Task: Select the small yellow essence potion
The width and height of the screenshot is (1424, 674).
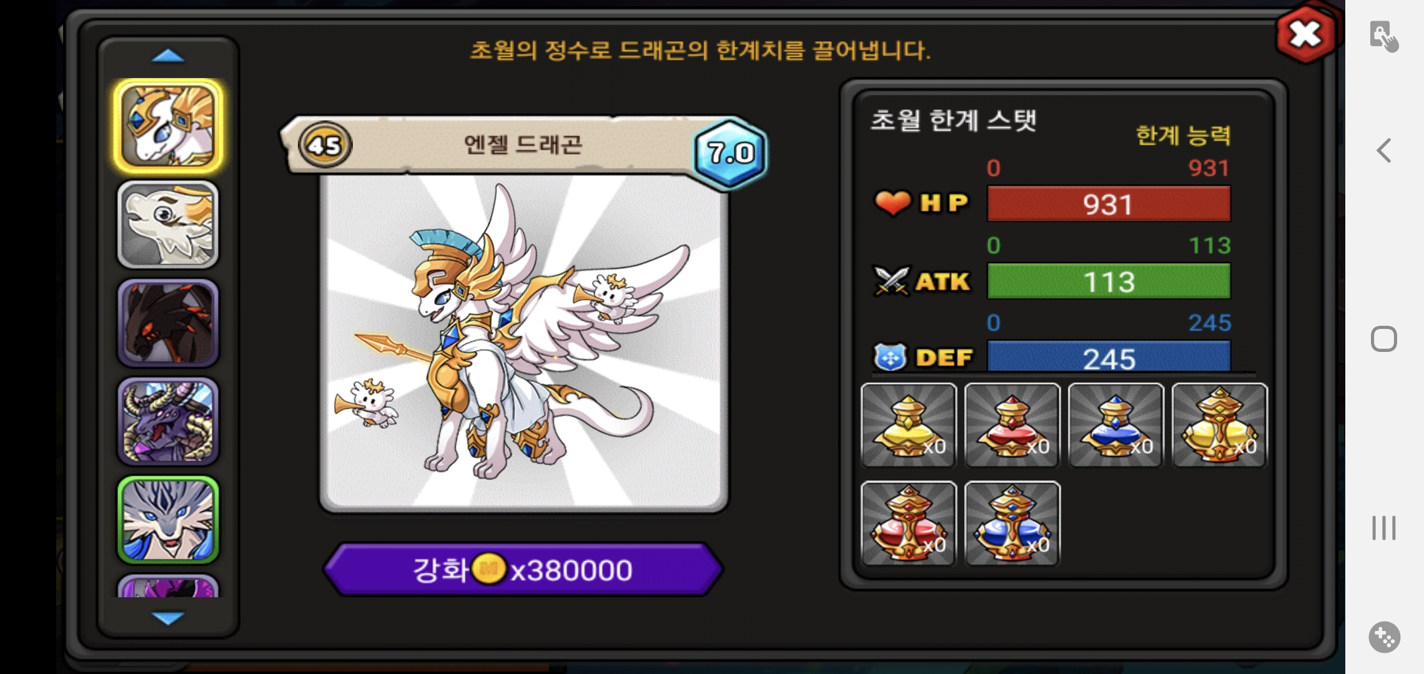Action: (x=909, y=425)
